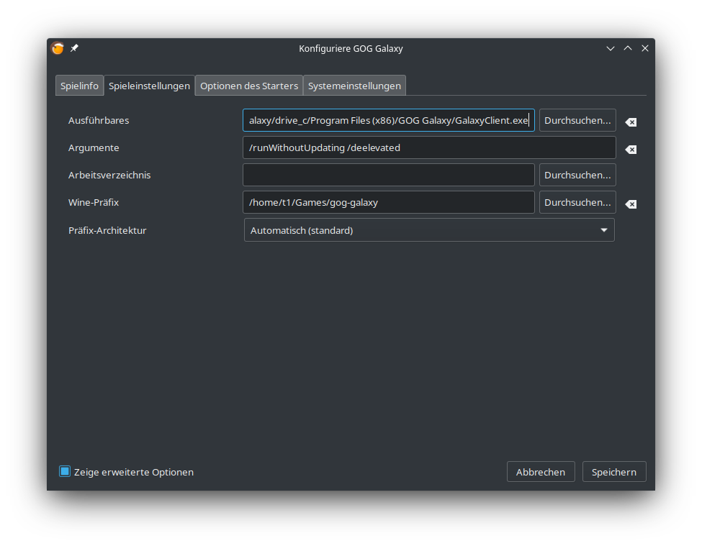702x546 pixels.
Task: Clear the Ausführbares path with reset icon
Action: [631, 122]
